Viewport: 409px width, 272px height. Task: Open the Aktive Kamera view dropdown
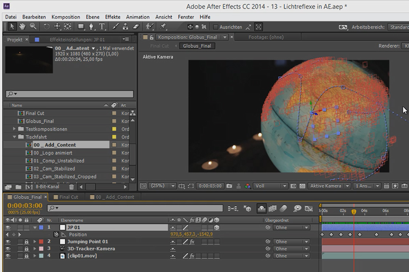coord(330,186)
